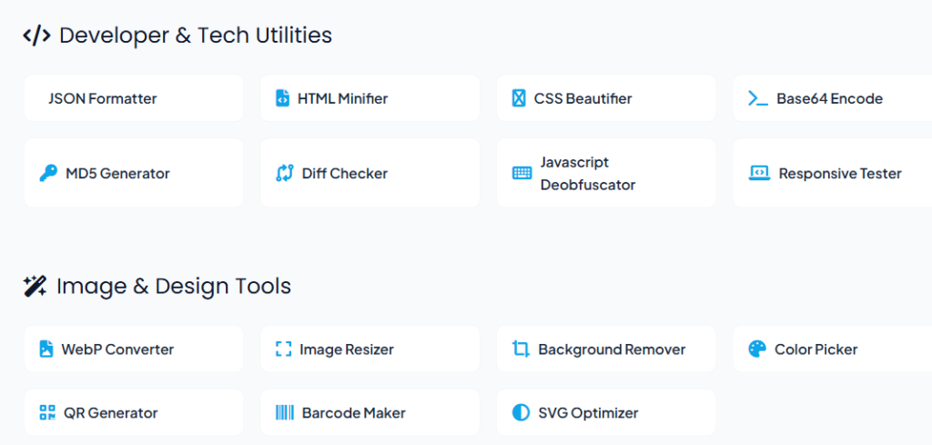Click the Color Picker palette icon

(757, 349)
